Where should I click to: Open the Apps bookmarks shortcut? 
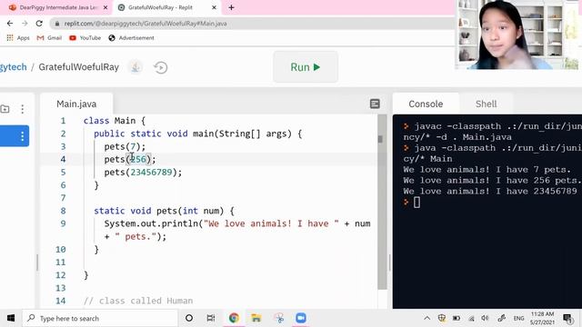coord(18,38)
